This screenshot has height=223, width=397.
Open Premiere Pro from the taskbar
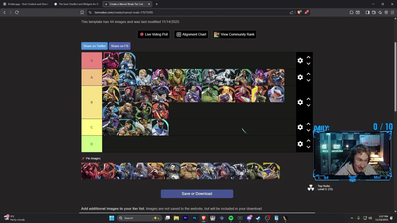point(185,218)
